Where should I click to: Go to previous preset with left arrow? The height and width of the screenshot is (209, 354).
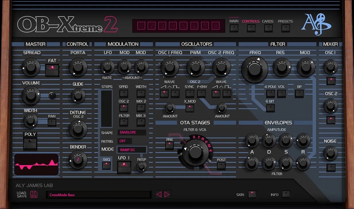(x=159, y=195)
